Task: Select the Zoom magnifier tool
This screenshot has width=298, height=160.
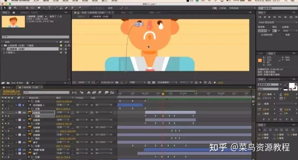Action: pyautogui.click(x=15, y=8)
